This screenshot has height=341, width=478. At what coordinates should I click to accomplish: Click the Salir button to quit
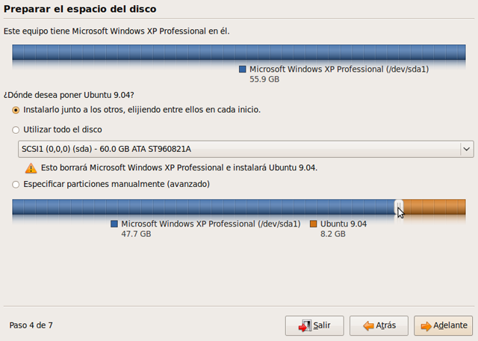[x=314, y=325]
